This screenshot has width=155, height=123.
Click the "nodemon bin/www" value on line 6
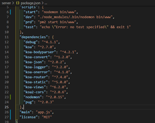59,12
